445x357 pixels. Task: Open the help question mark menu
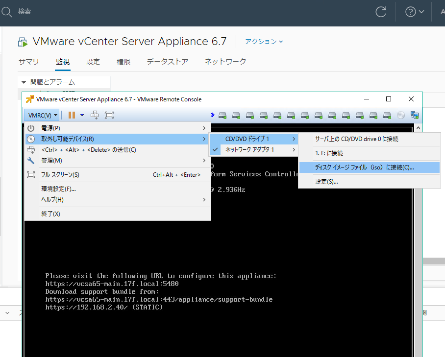tap(414, 12)
